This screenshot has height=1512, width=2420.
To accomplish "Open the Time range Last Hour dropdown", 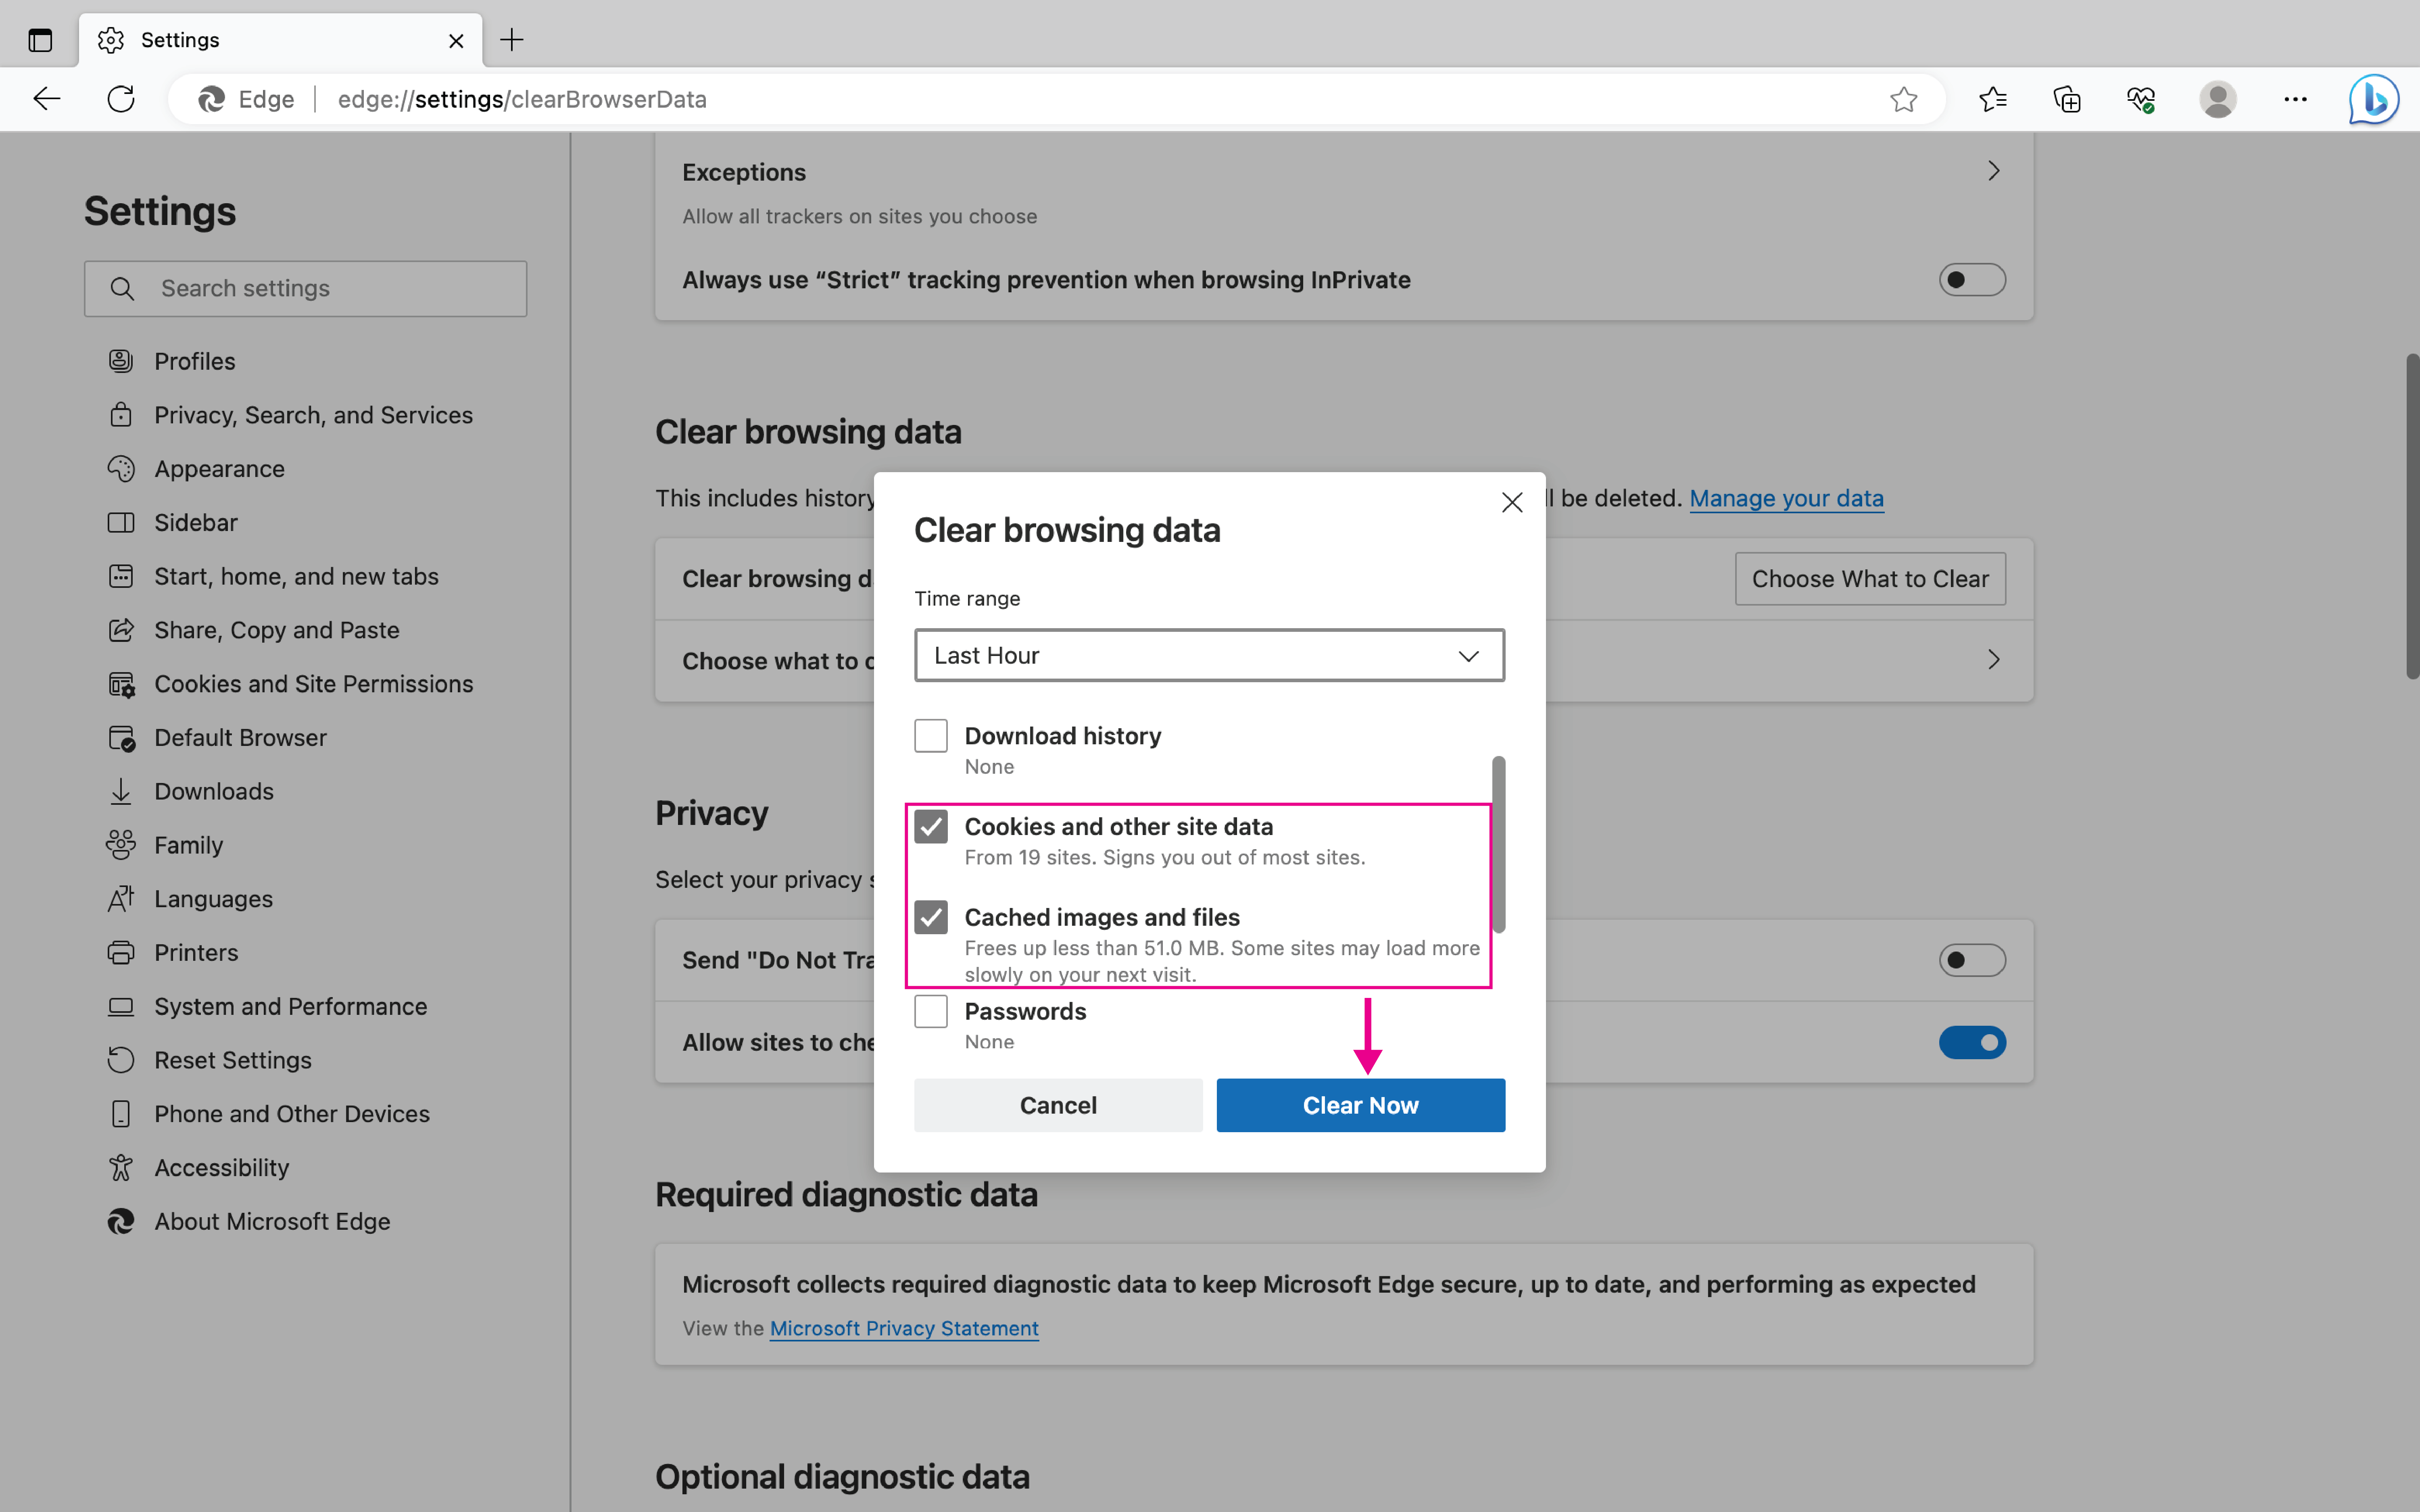I will [1209, 656].
